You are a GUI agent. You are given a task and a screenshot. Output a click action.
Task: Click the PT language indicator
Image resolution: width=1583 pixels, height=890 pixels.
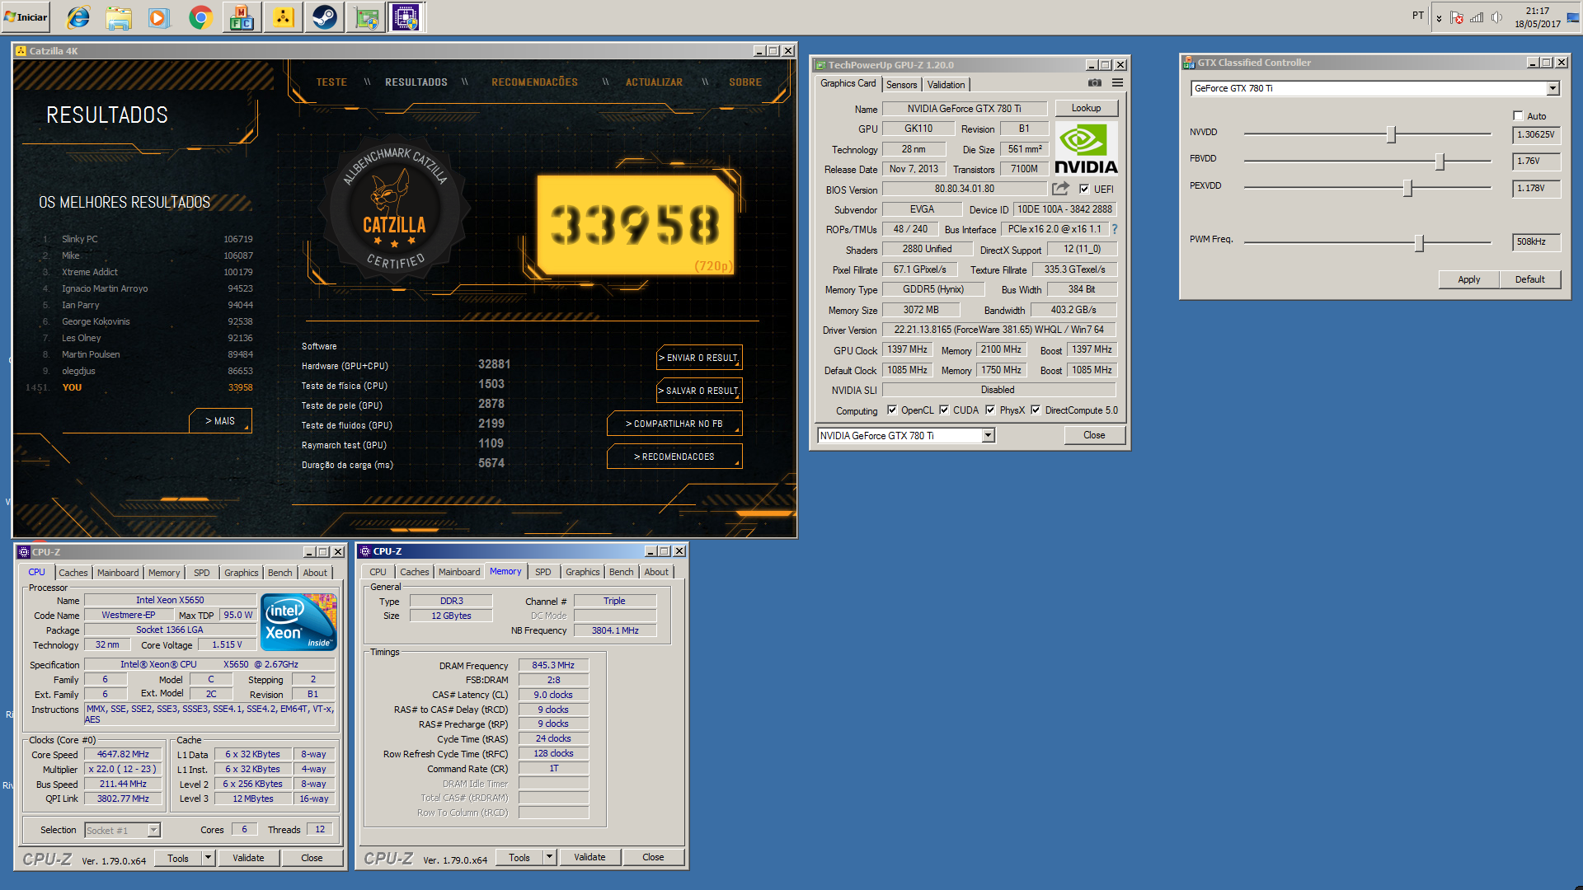click(1418, 16)
